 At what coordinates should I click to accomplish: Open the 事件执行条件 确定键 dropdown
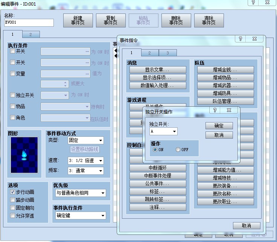pyautogui.click(x=81, y=216)
